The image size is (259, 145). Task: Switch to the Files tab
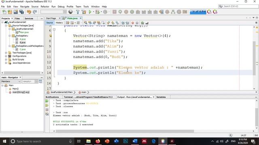pos(17,19)
